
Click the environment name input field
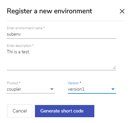click(61, 34)
